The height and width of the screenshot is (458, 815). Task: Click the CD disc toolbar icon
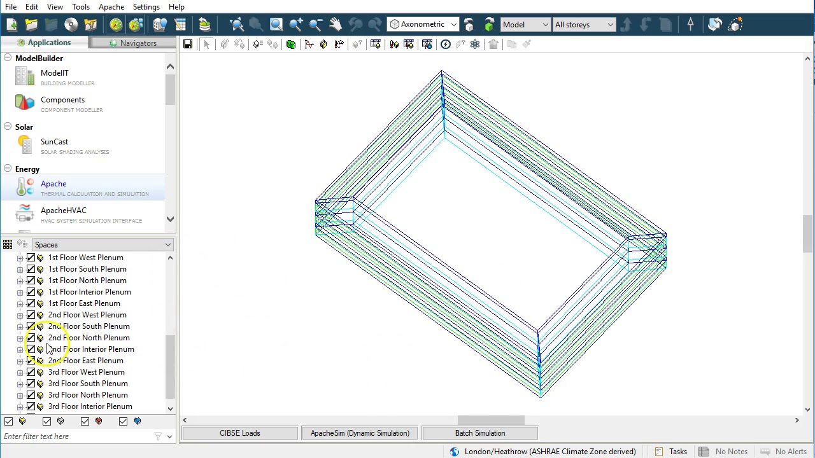(71, 25)
